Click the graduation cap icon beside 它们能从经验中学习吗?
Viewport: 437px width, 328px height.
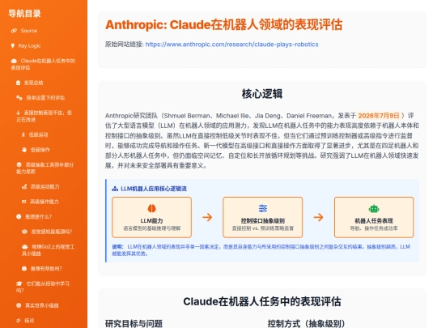click(x=19, y=283)
